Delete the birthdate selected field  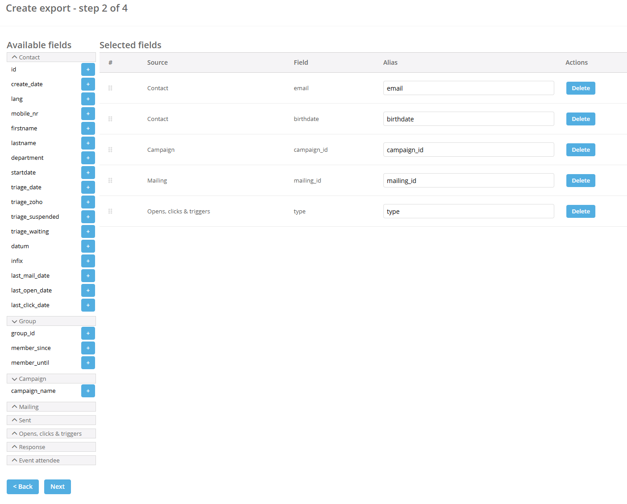pyautogui.click(x=580, y=119)
